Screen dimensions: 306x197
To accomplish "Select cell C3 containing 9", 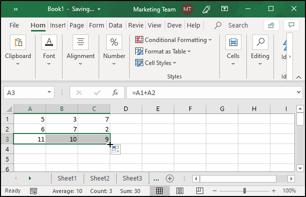I will [94, 139].
